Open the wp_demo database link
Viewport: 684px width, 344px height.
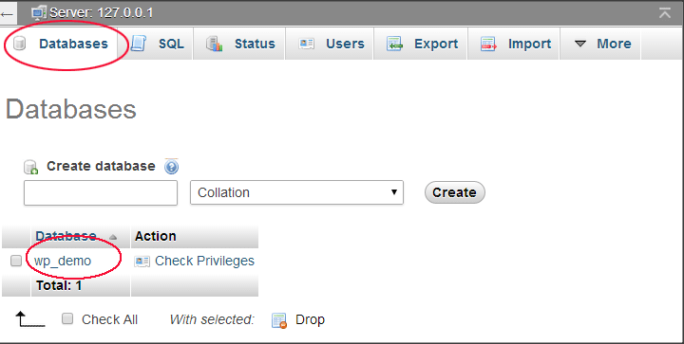(63, 261)
